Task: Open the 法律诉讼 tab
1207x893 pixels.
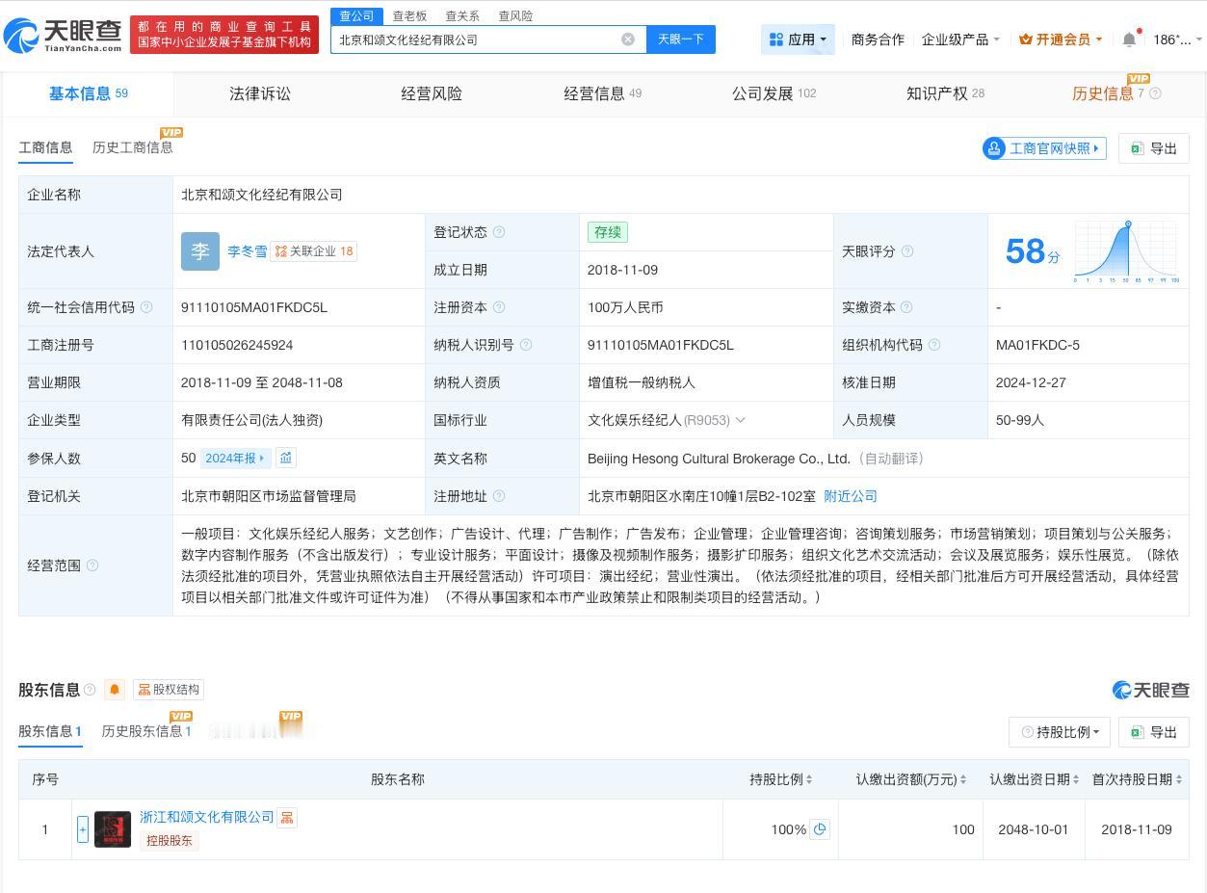Action: tap(259, 93)
